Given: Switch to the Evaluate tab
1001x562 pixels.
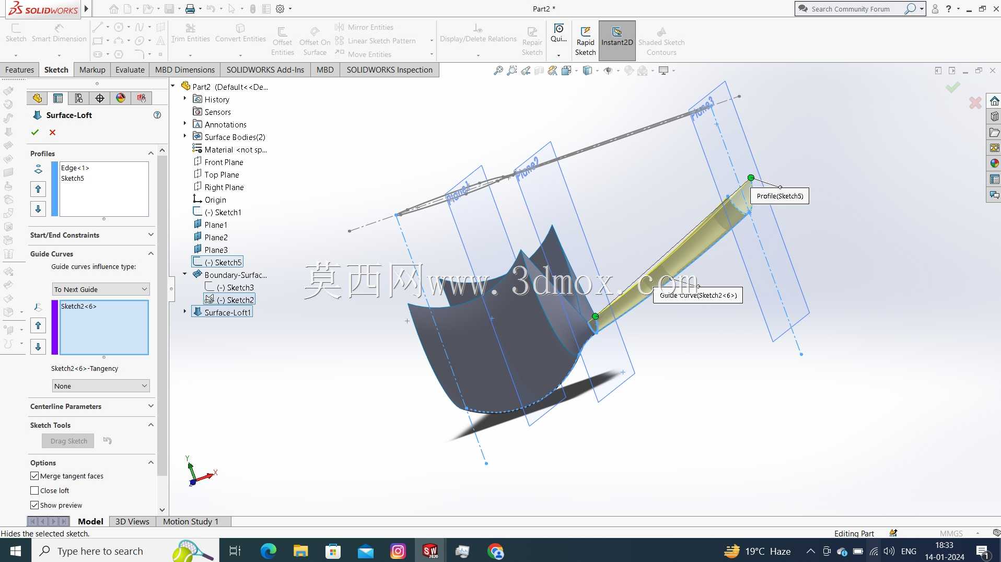Looking at the screenshot, I should (x=130, y=70).
